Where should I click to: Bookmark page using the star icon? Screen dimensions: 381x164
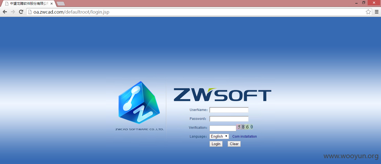tap(368, 12)
